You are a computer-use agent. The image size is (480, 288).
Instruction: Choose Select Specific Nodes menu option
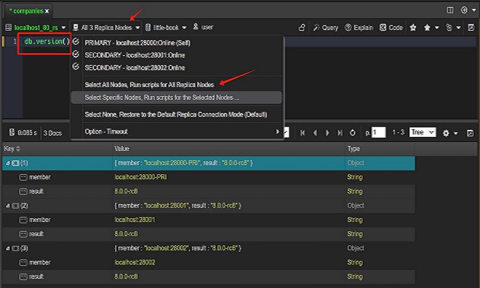click(162, 98)
